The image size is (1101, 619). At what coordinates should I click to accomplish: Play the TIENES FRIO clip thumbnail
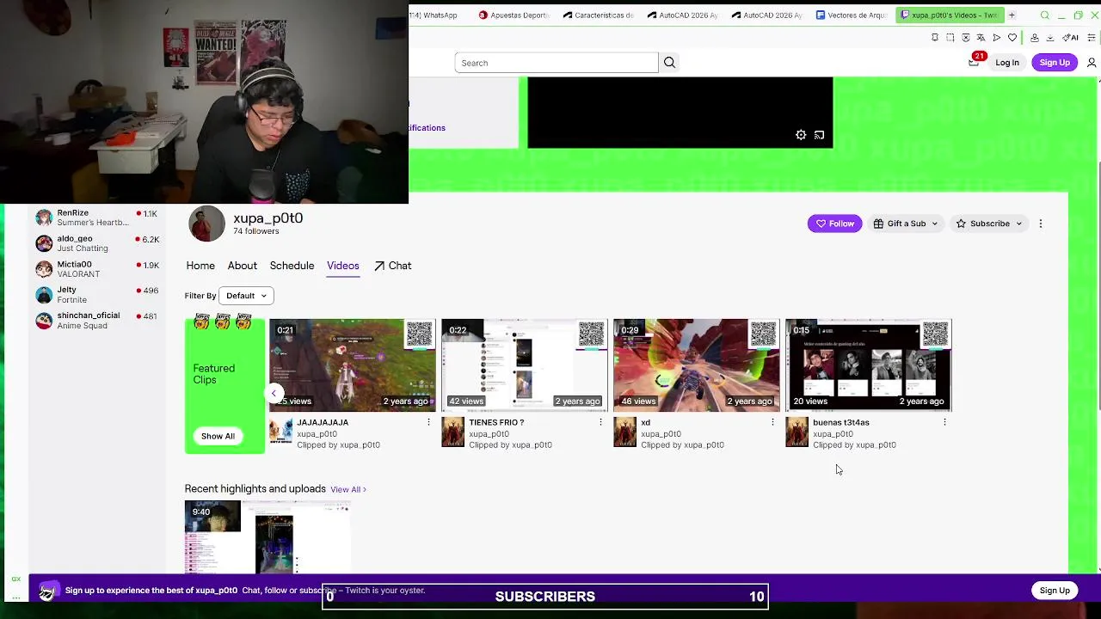pos(525,365)
